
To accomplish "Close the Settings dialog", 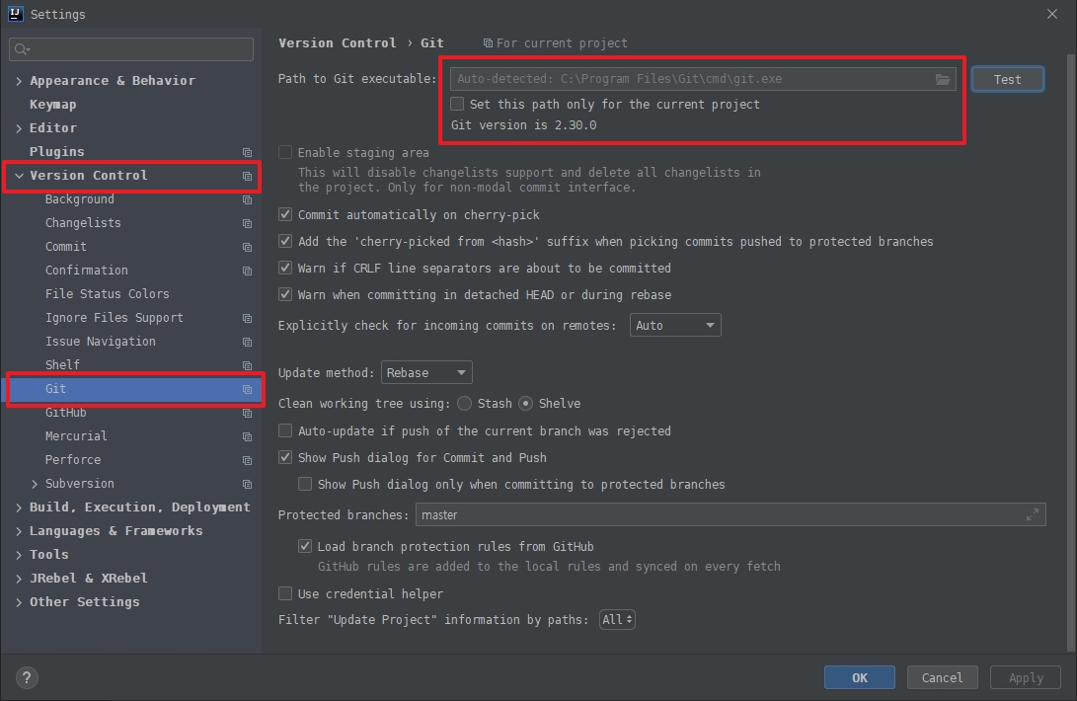I will [1052, 15].
